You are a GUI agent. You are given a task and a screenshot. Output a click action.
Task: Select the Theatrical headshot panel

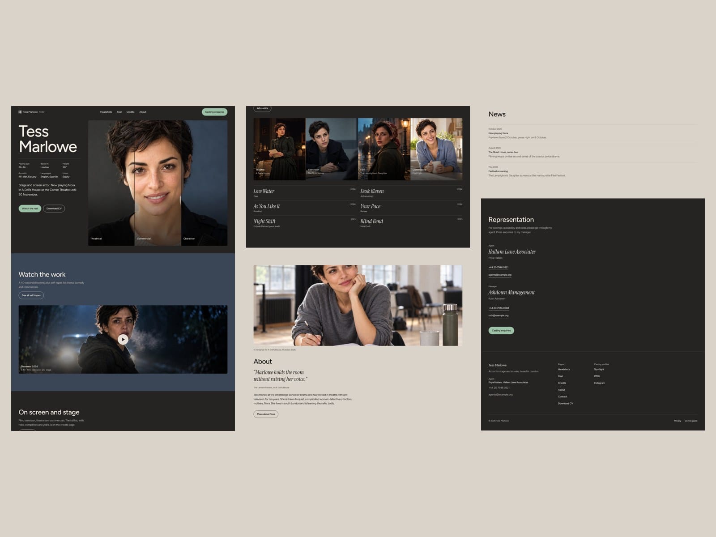click(111, 183)
